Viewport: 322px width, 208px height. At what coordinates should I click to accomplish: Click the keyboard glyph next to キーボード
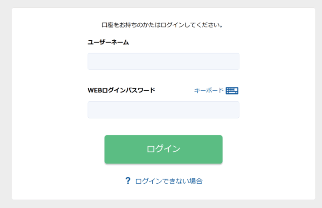point(232,91)
